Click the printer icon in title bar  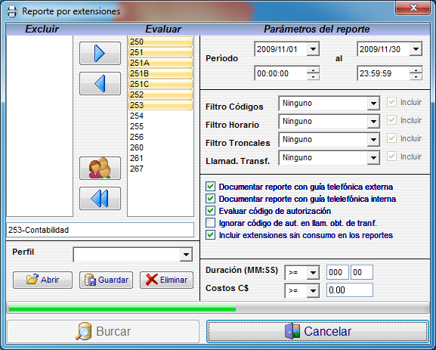point(11,11)
